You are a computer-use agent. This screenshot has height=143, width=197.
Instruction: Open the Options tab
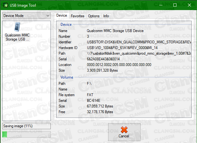(x=94, y=16)
